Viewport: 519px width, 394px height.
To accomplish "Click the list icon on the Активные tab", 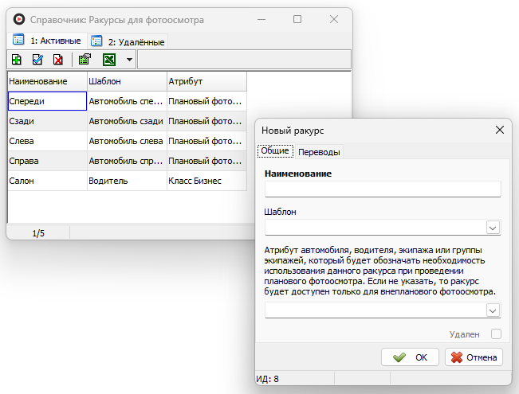I will [18, 39].
